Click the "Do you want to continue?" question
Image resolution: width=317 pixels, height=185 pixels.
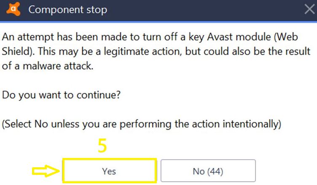62,95
